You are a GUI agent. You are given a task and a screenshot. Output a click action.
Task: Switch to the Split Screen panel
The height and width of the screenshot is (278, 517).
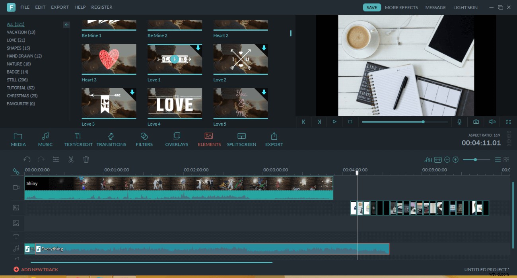(x=241, y=139)
